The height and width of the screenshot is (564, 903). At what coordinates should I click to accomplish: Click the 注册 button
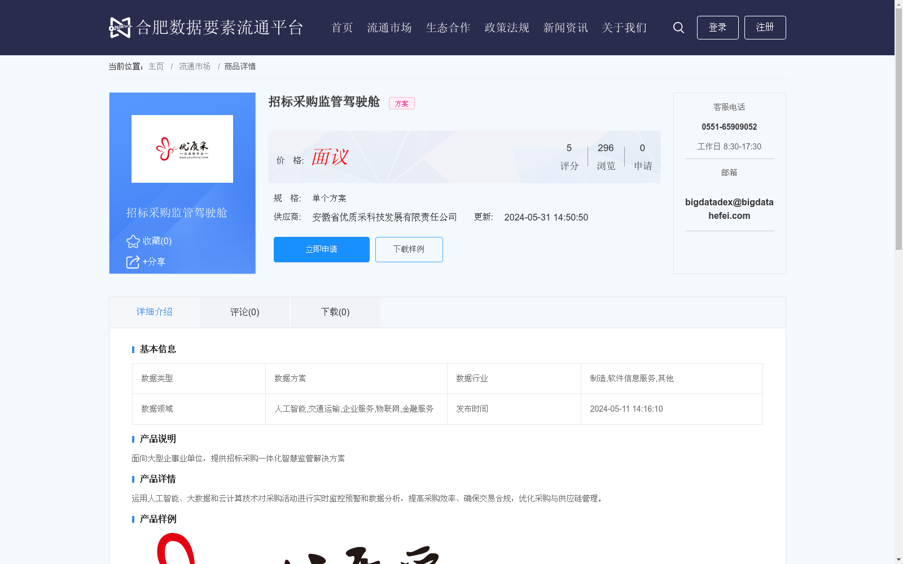765,28
